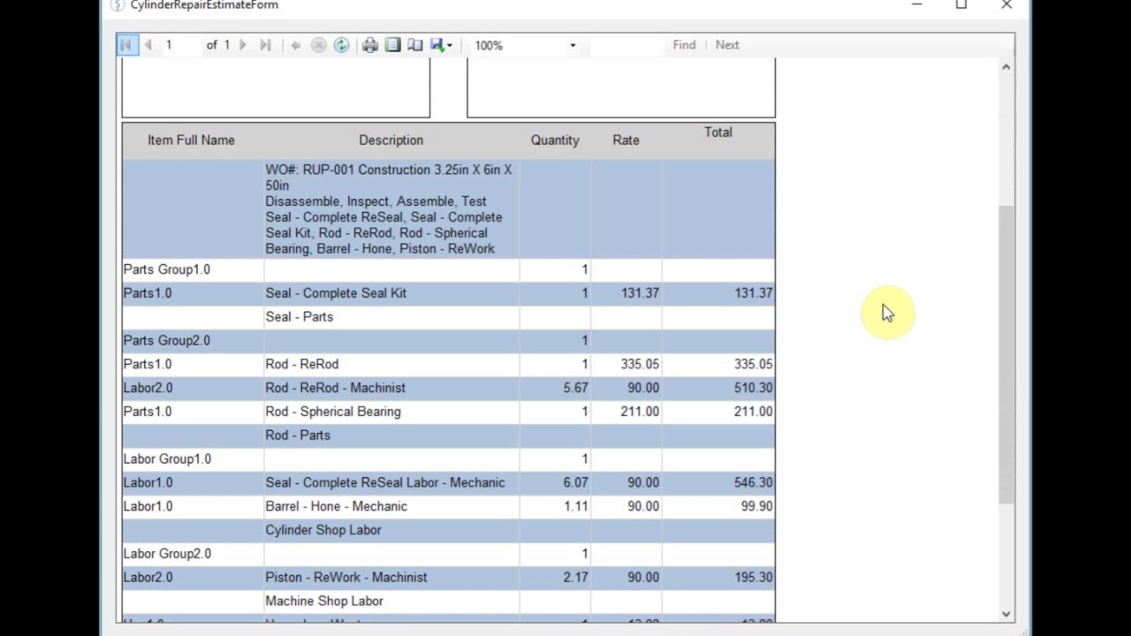Click the Parts Group1.0 cell

click(167, 269)
